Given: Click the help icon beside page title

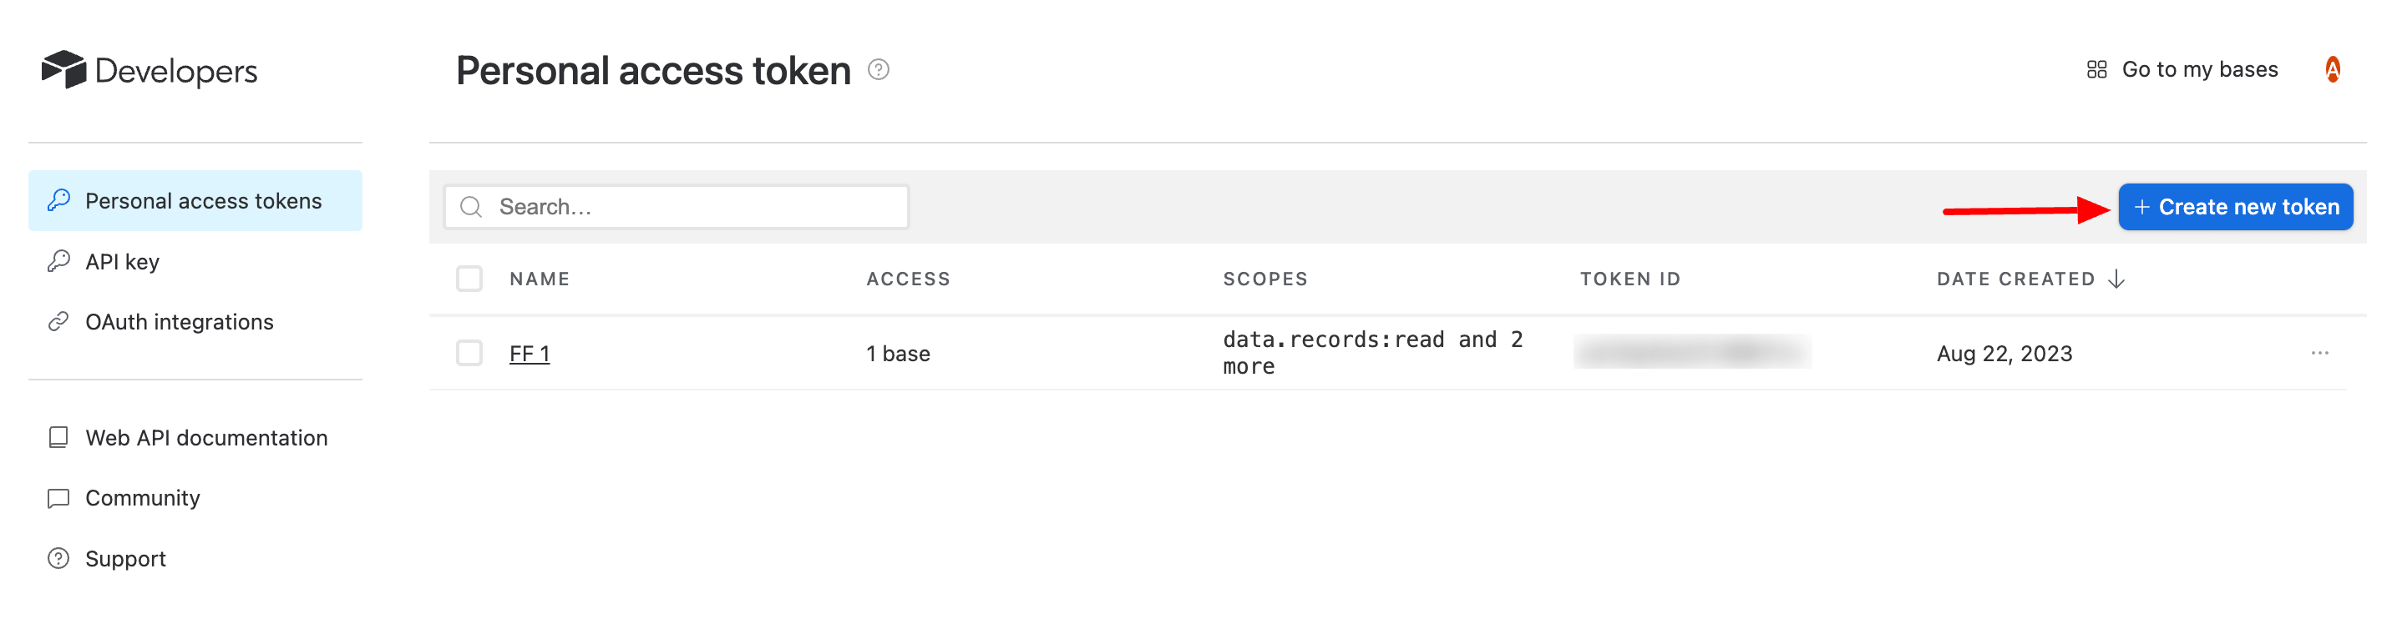Looking at the screenshot, I should (879, 69).
